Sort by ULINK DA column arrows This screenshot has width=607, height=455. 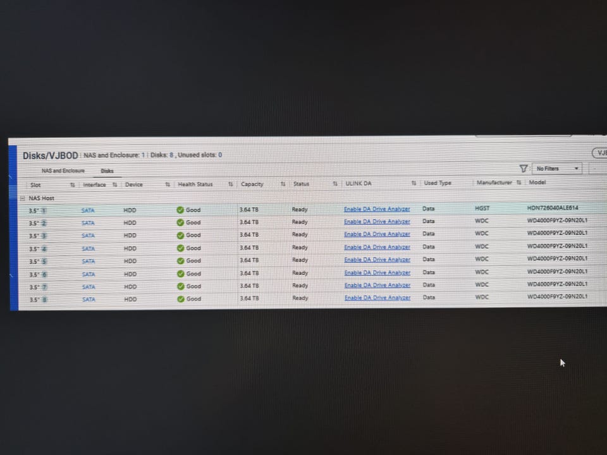click(x=414, y=183)
